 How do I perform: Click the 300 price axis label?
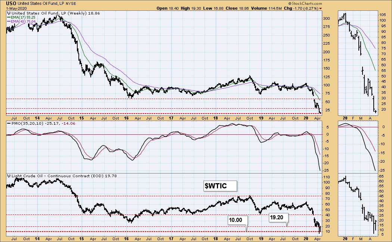click(327, 19)
